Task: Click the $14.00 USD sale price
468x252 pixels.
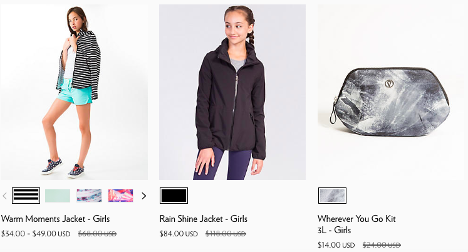Action: tap(336, 245)
